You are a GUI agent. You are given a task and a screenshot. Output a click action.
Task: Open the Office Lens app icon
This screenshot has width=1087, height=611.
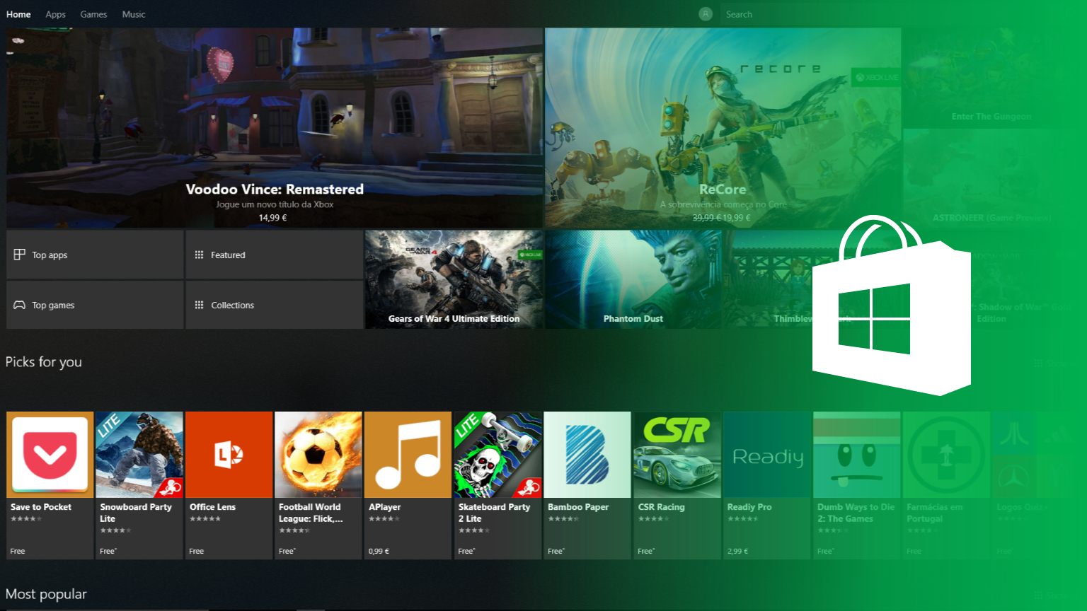[229, 455]
